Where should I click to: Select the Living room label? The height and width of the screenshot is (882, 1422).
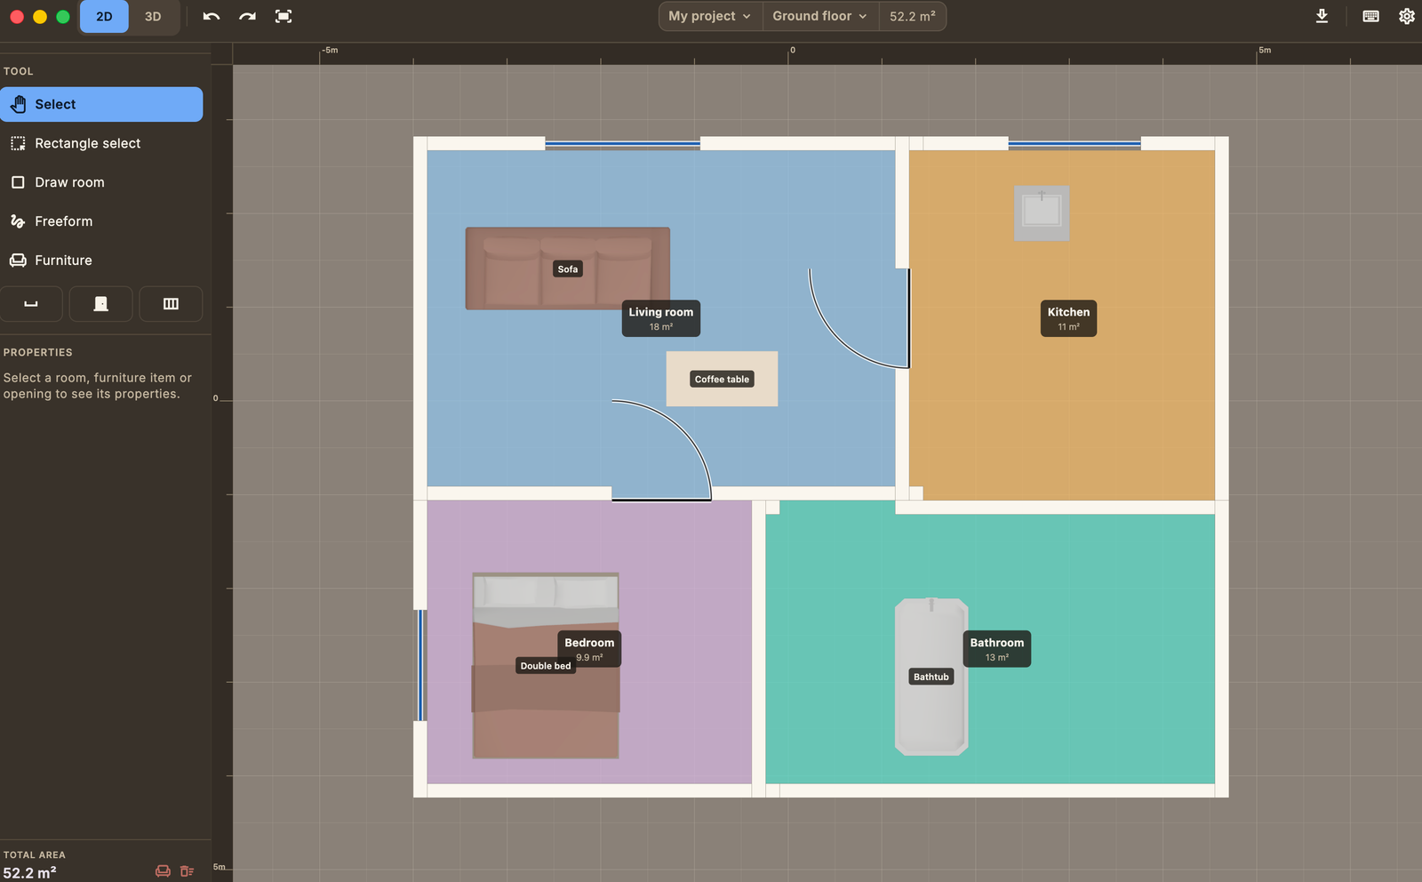(660, 318)
